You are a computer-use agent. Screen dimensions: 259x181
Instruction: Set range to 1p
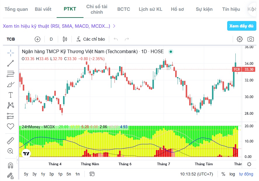pyautogui.click(x=60, y=174)
